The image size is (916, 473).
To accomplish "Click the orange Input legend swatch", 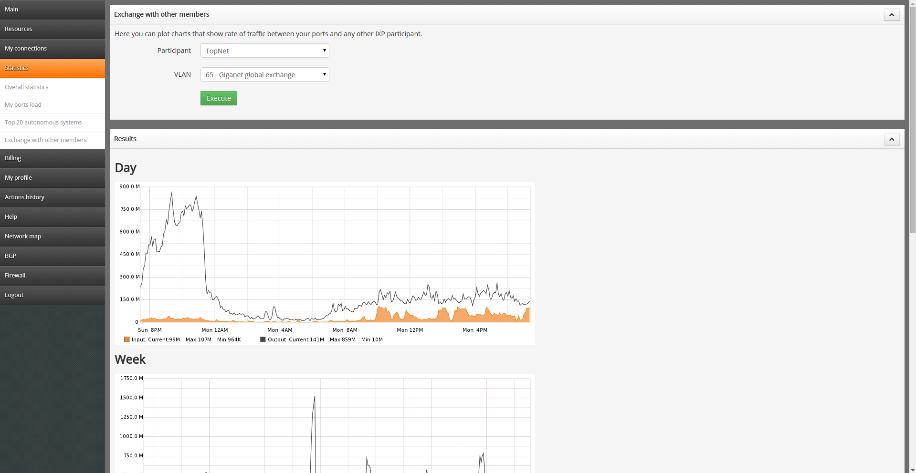I will point(127,339).
